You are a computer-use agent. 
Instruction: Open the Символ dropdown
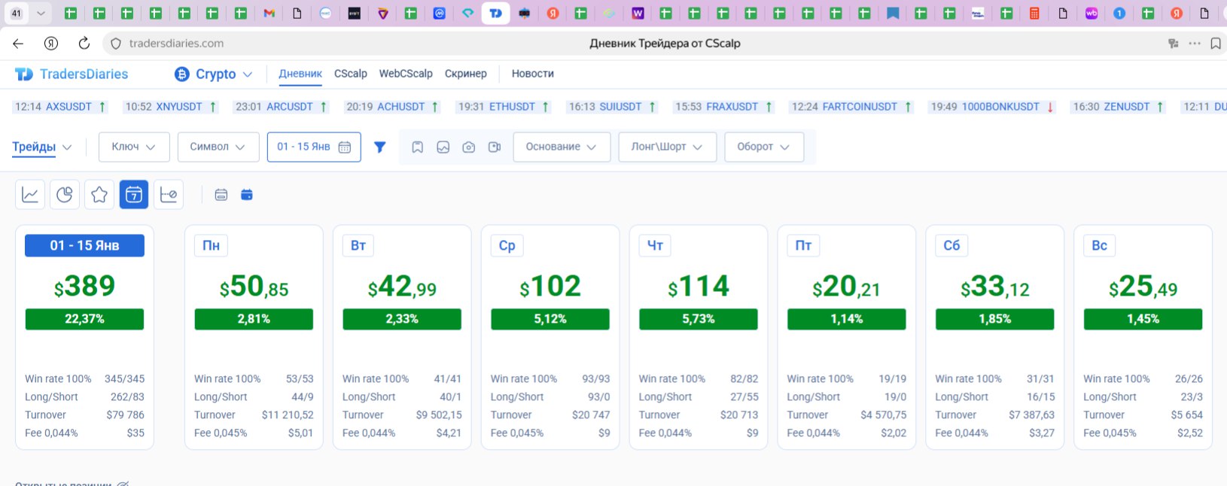coord(218,147)
